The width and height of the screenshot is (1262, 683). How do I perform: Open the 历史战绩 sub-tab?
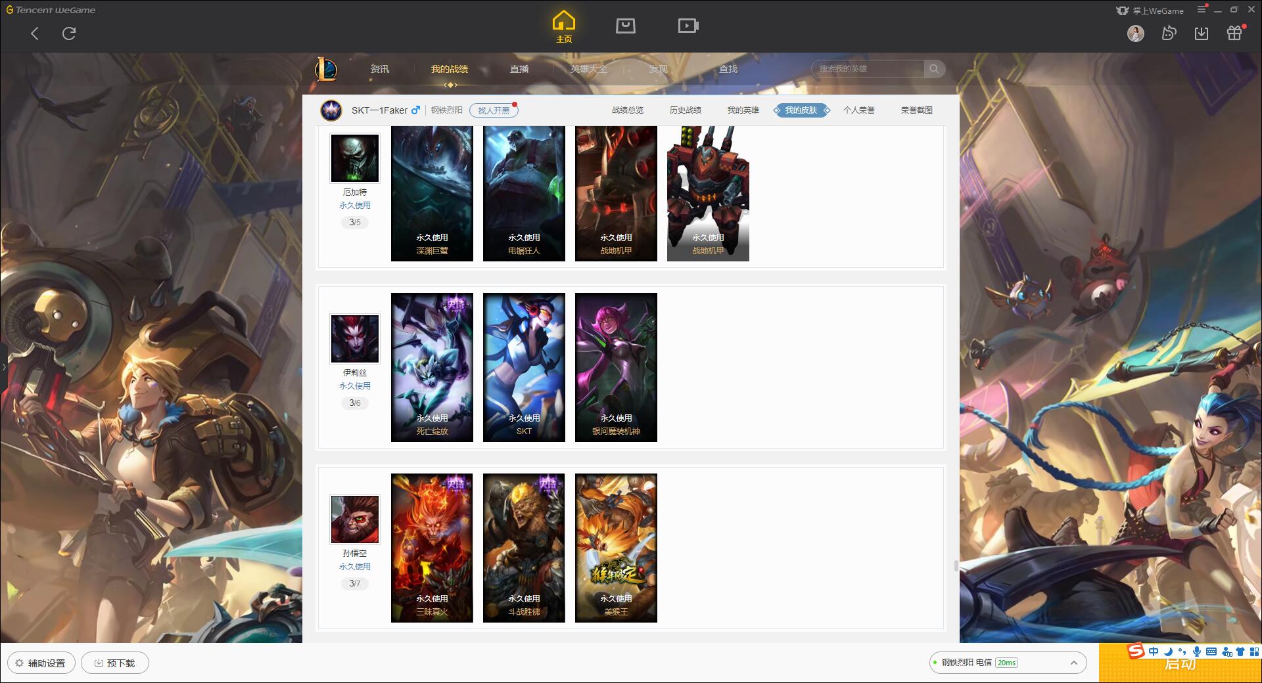click(686, 110)
